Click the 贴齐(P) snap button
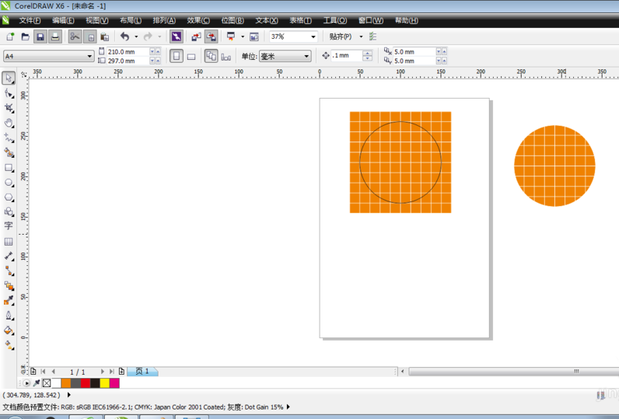The image size is (619, 419). [x=340, y=37]
